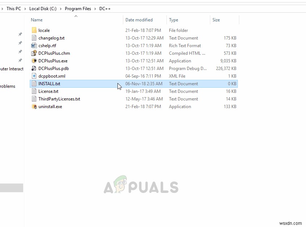This screenshot has width=306, height=227.
Task: Open the DCPlusPlus.chm compiled help icon
Action: (x=34, y=53)
